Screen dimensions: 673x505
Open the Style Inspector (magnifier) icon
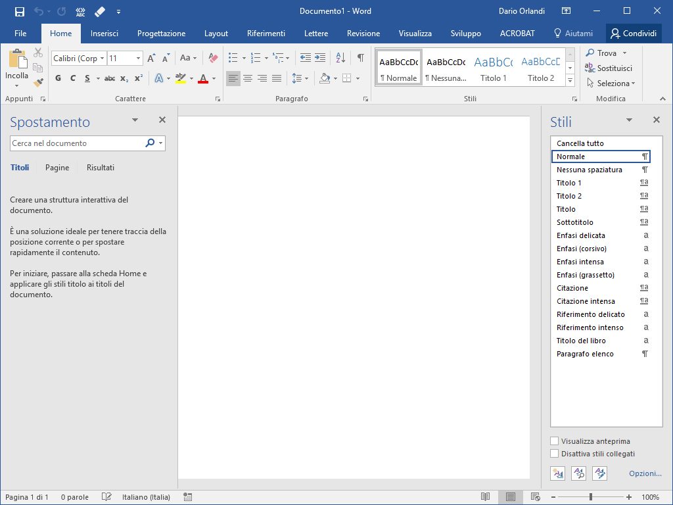[578, 473]
